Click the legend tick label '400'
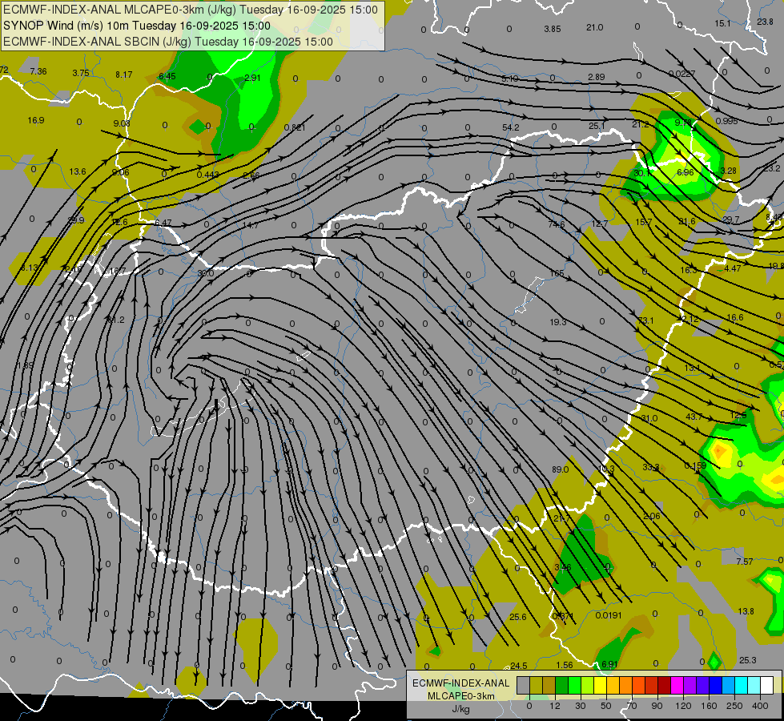The width and height of the screenshot is (784, 721). pyautogui.click(x=760, y=706)
